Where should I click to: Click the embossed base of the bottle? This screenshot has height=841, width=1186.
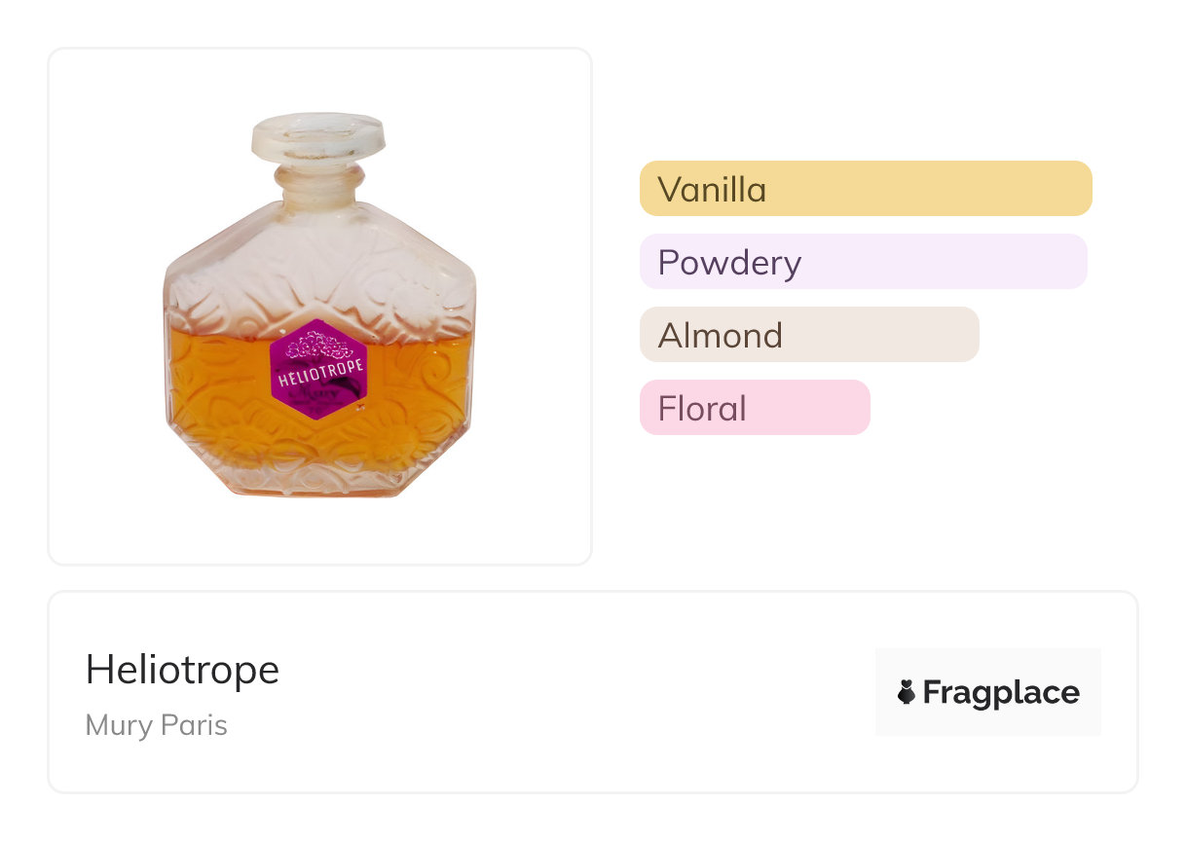318,477
